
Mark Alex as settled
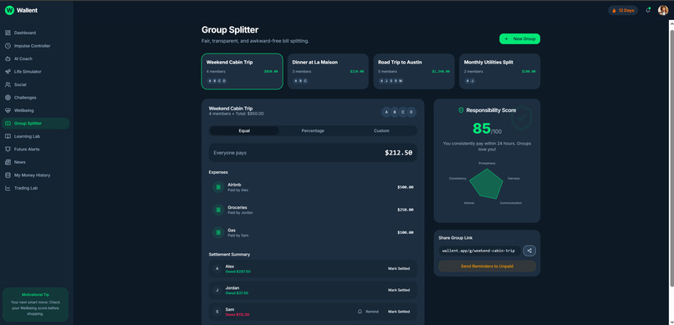pyautogui.click(x=399, y=269)
